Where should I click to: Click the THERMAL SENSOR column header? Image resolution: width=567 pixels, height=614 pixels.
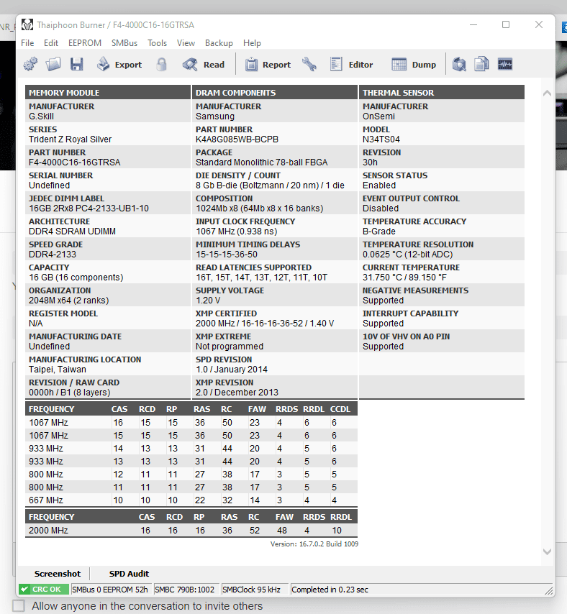click(442, 93)
